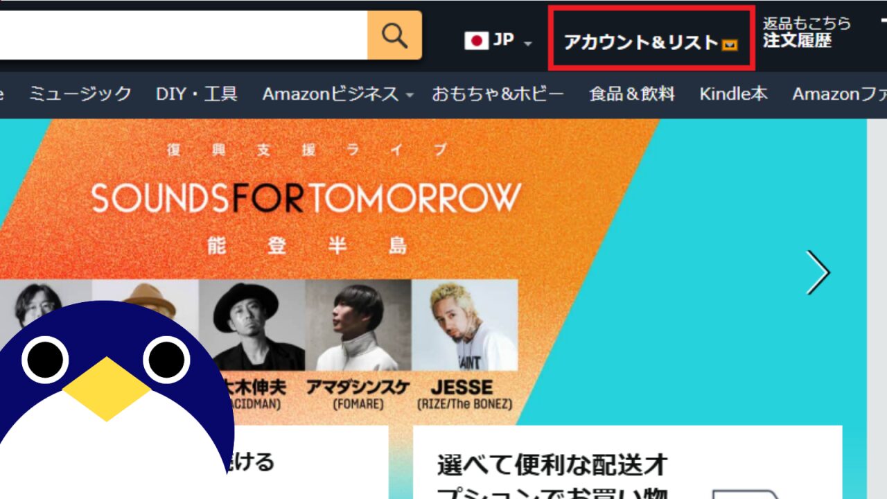Open 注文履歴 order history link
The height and width of the screenshot is (499, 887).
click(x=797, y=42)
